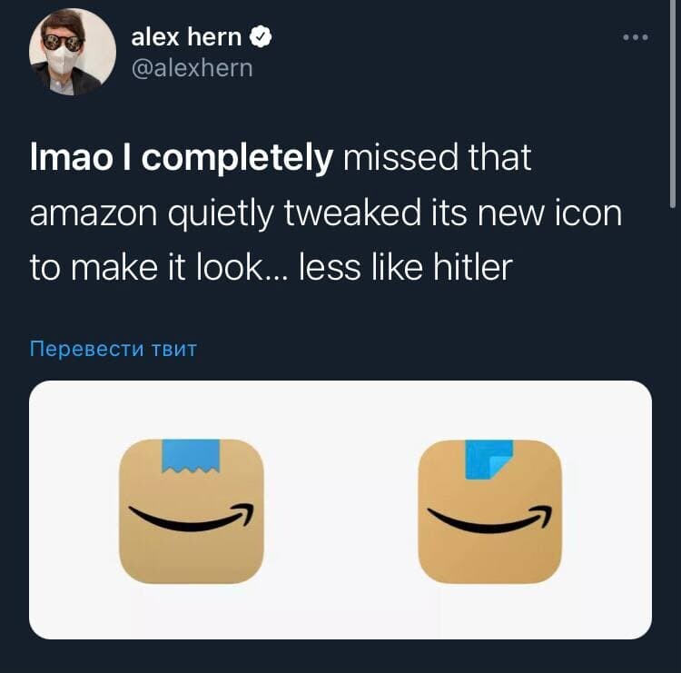Screen dimensions: 681x673
Task: Click the bold text "lmao I completely"
Action: click(182, 158)
